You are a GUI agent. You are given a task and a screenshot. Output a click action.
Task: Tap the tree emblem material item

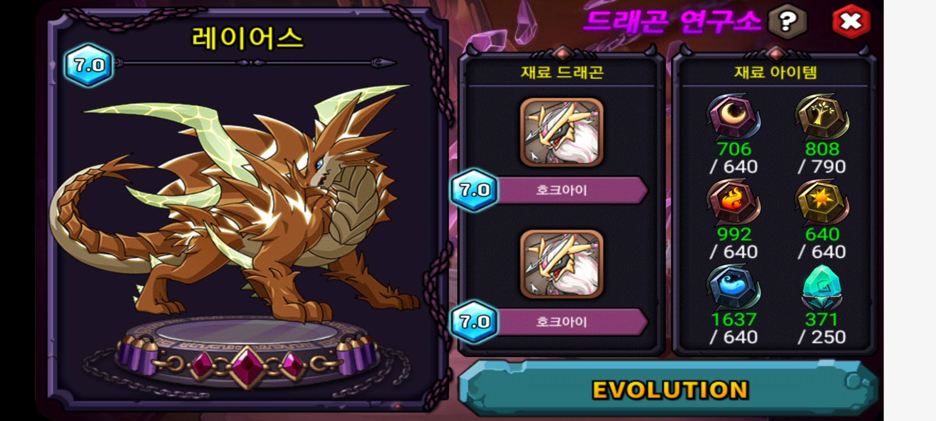(822, 116)
